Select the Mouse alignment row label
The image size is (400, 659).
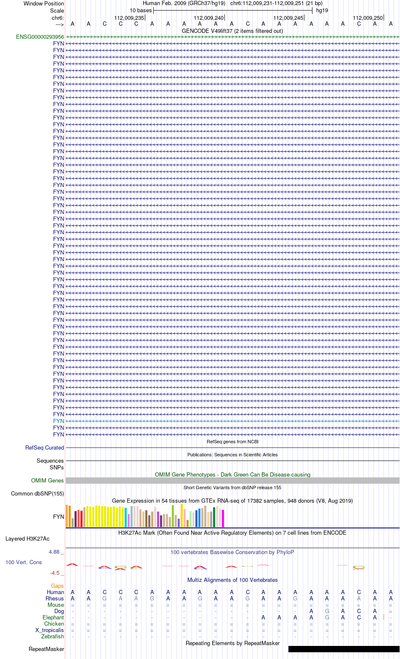coord(56,605)
